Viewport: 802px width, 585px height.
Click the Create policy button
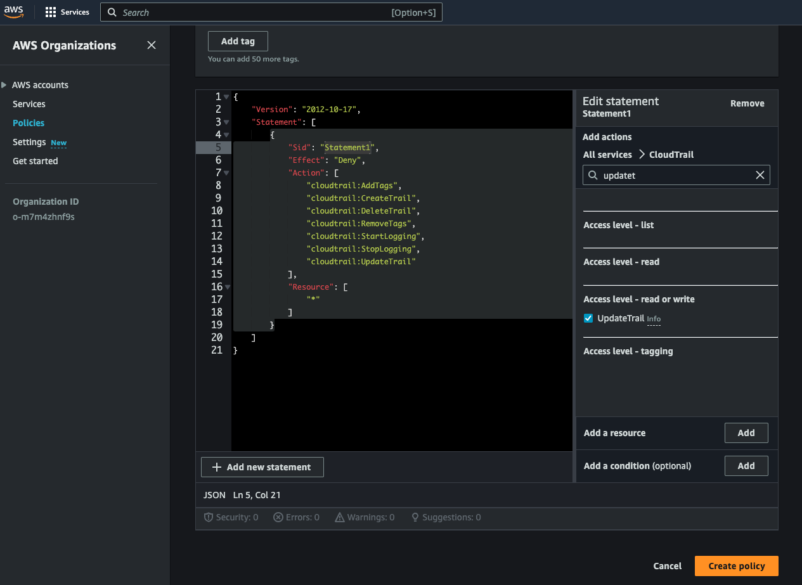point(736,566)
